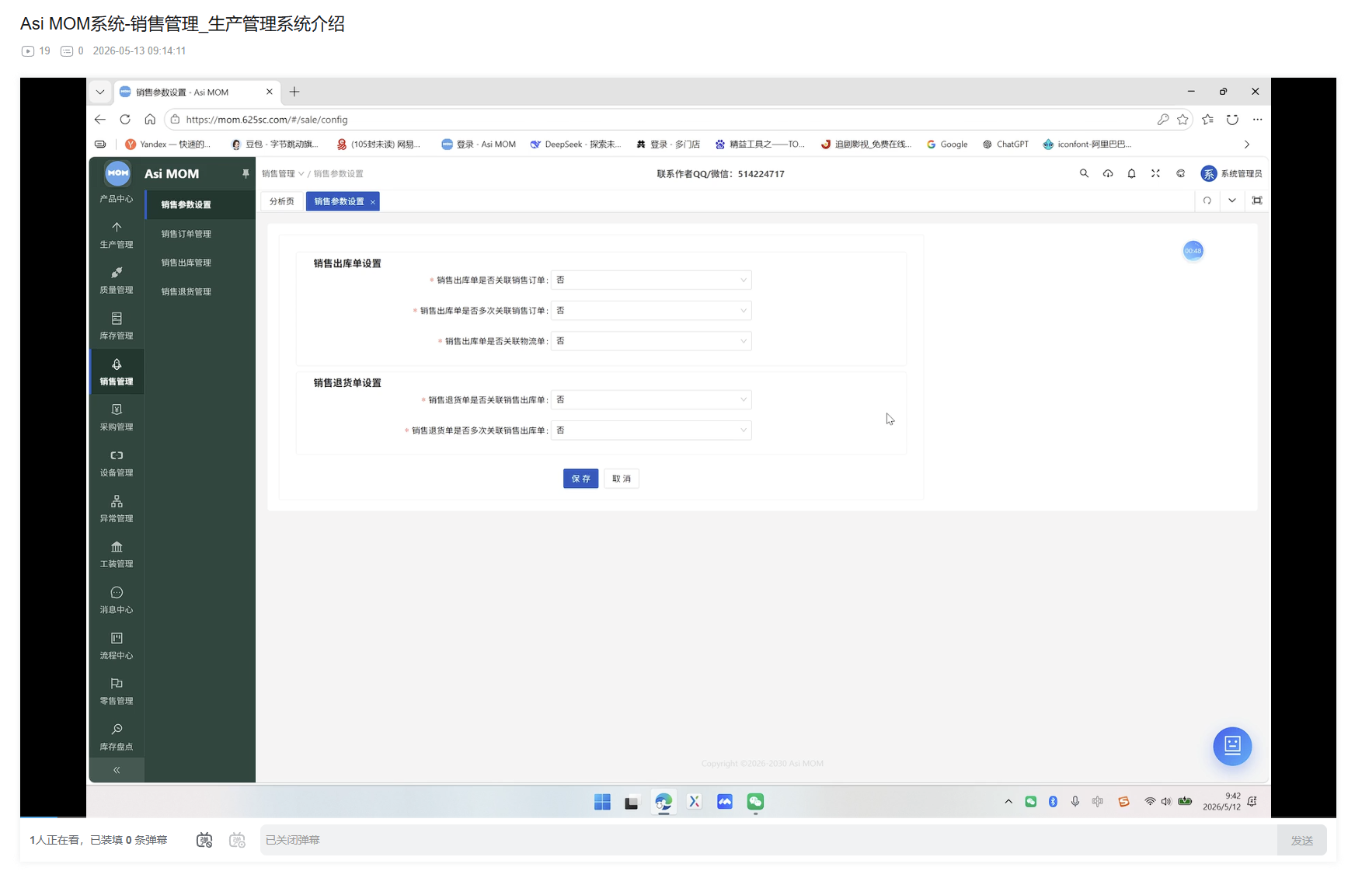Image resolution: width=1348 pixels, height=871 pixels.
Task: Open the 质量管理 sidebar module
Action: [117, 280]
